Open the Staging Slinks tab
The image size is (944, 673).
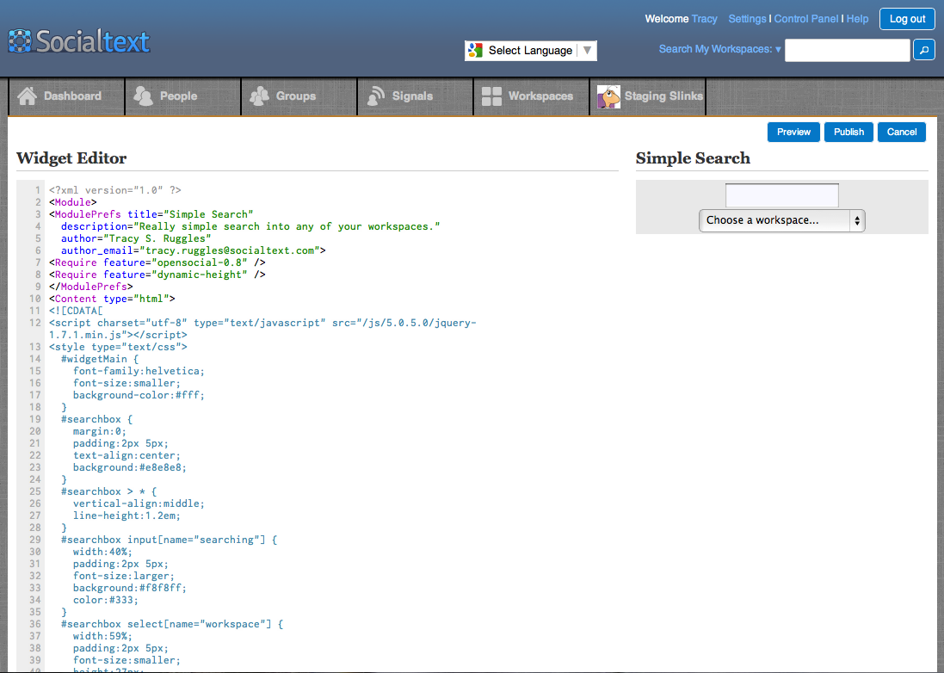point(648,96)
